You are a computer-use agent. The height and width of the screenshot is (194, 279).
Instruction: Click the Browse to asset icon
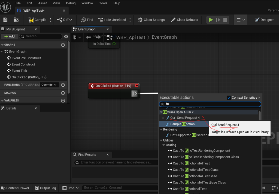16,20
